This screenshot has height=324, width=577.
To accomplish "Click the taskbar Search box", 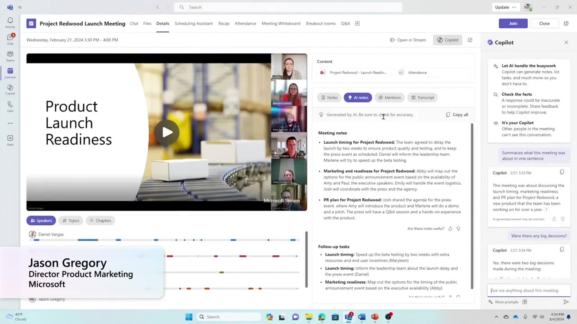I will coord(229,317).
